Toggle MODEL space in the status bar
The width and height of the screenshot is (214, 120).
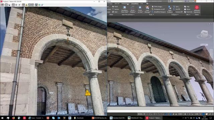pyautogui.click(x=140, y=114)
